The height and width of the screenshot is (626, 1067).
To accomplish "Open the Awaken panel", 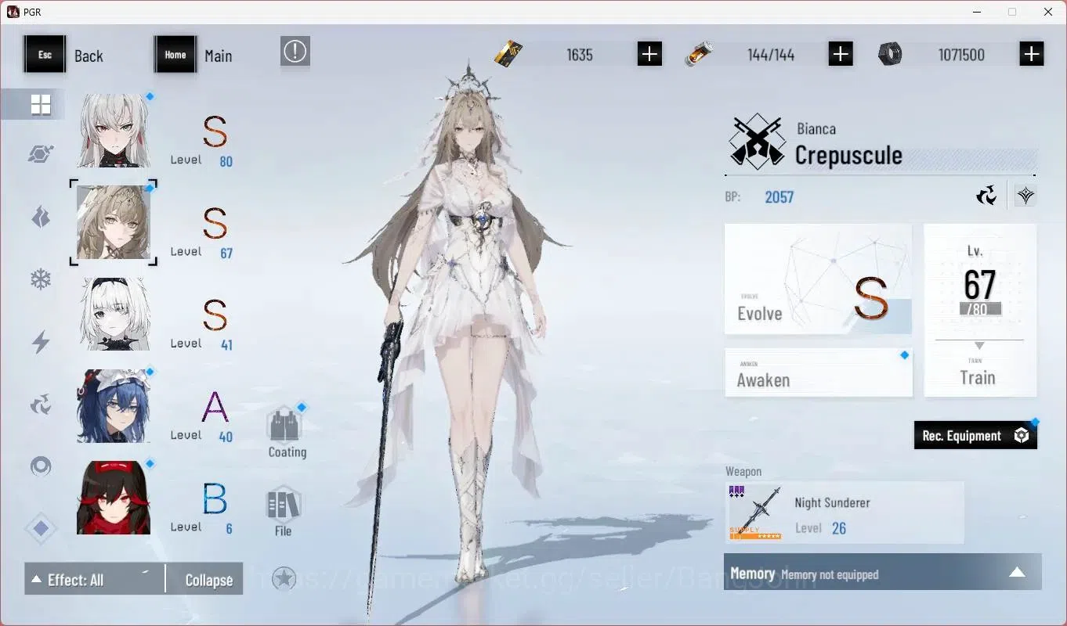I will click(818, 372).
